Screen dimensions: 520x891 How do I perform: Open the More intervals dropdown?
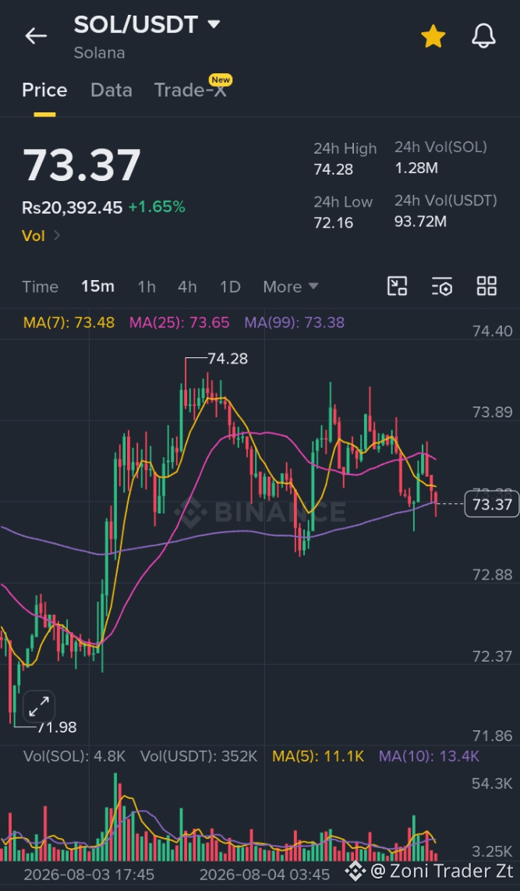coord(291,287)
